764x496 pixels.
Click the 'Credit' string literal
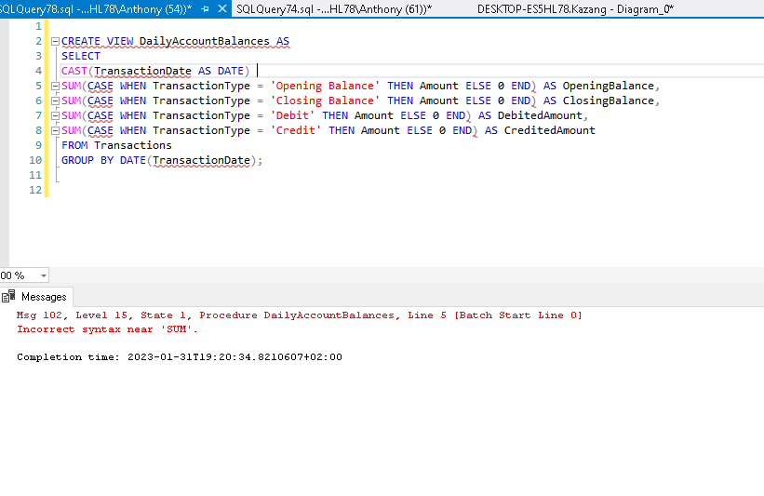296,130
